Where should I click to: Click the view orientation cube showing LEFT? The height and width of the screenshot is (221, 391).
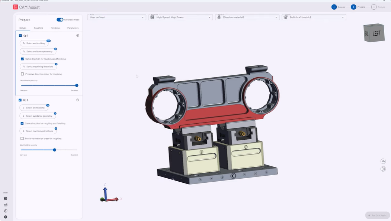372,33
